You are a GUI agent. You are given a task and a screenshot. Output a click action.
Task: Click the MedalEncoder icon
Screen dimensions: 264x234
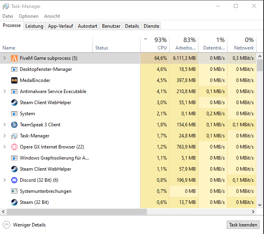coord(14,80)
